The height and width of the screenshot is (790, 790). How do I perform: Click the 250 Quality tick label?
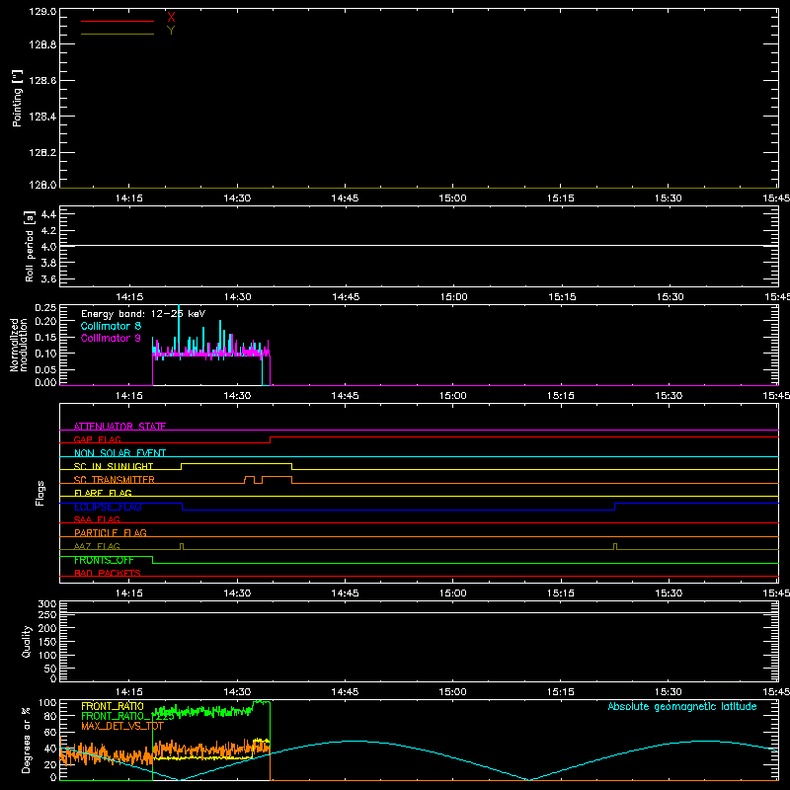click(47, 615)
